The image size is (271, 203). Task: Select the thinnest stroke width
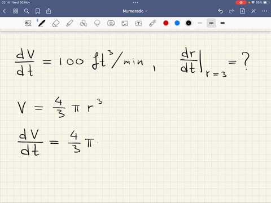tap(200, 23)
